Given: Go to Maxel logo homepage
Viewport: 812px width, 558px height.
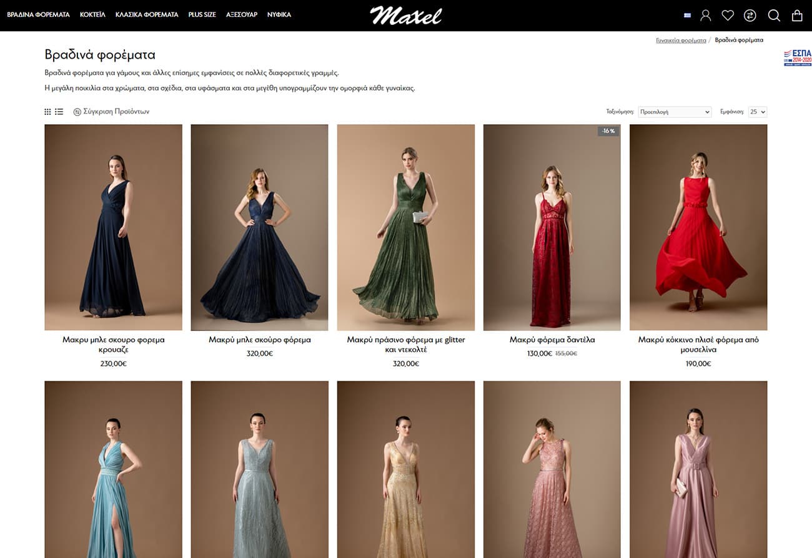Looking at the screenshot, I should tap(406, 15).
